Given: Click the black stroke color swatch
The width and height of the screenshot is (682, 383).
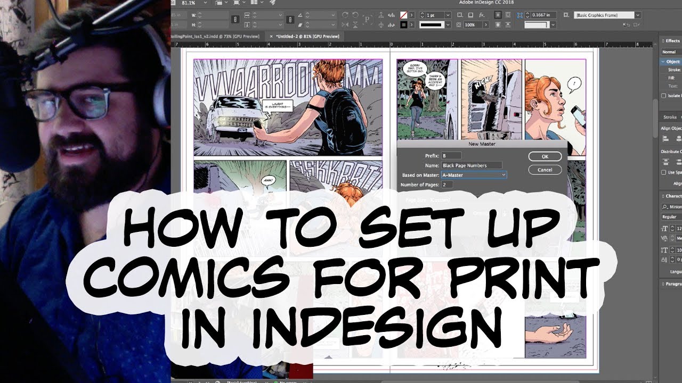Looking at the screenshot, I should point(404,25).
